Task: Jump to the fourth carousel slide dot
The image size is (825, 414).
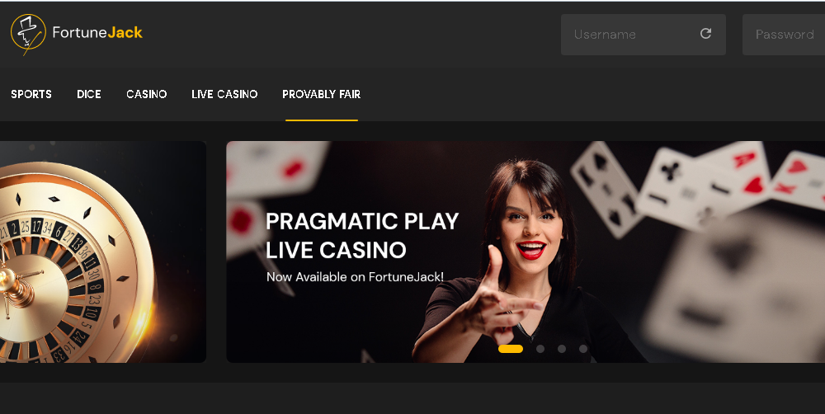Action: (583, 349)
